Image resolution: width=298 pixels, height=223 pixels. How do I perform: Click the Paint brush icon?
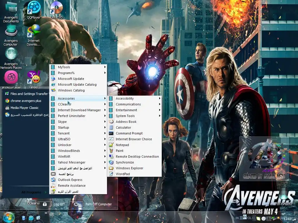click(111, 151)
